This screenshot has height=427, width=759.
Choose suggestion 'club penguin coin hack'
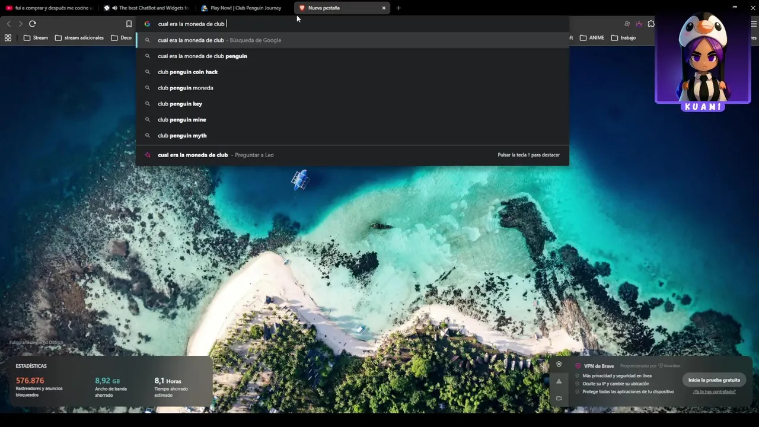pos(352,72)
